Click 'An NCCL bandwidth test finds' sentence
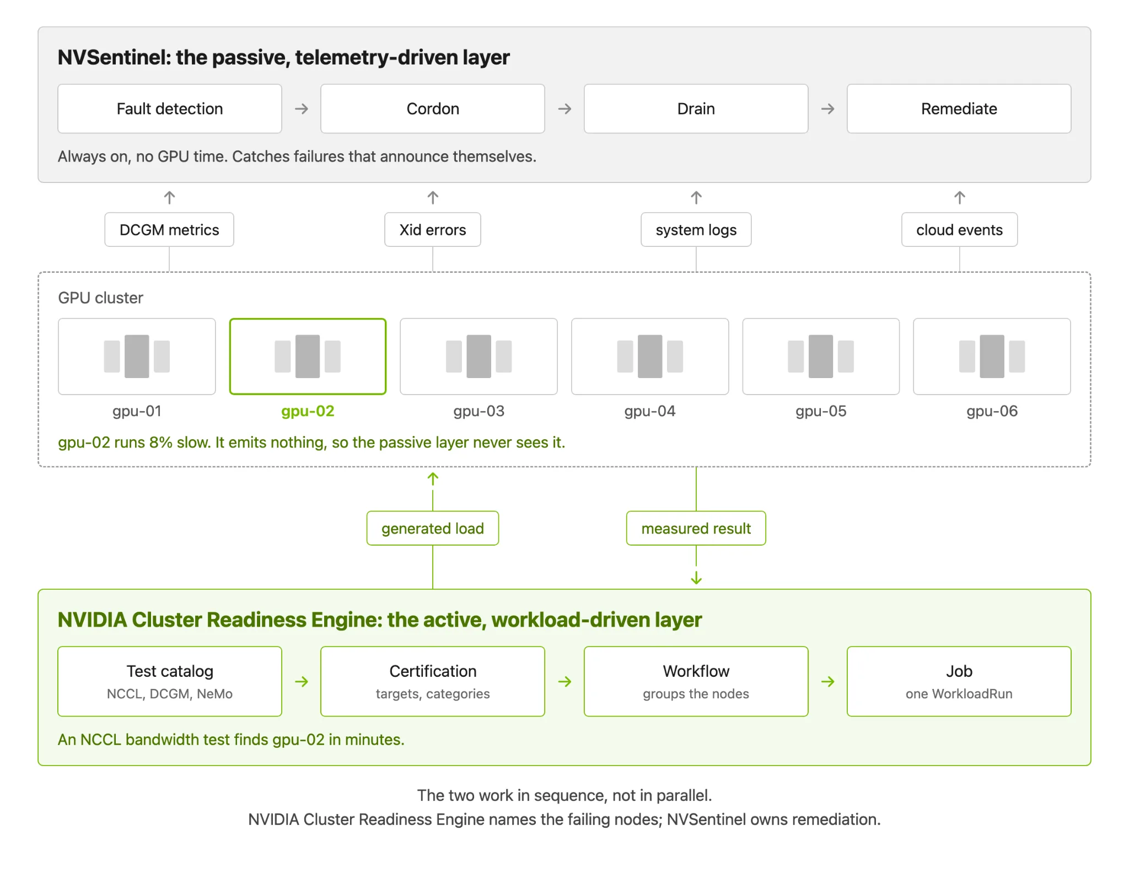Screen dimensions: 1129x884 231,740
